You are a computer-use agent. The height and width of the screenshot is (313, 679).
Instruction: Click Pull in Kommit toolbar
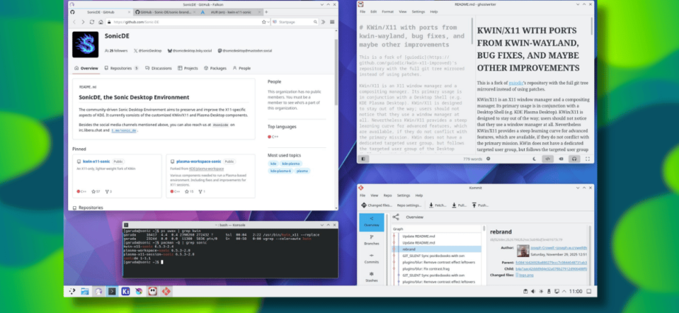[459, 205]
